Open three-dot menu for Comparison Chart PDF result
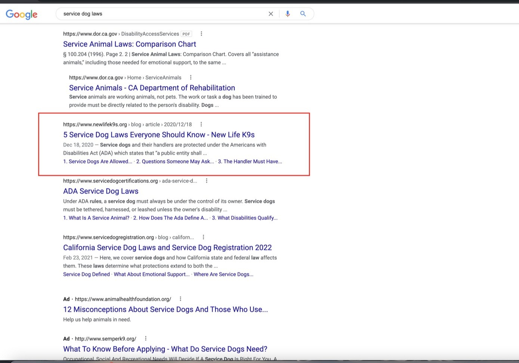 pyautogui.click(x=201, y=34)
